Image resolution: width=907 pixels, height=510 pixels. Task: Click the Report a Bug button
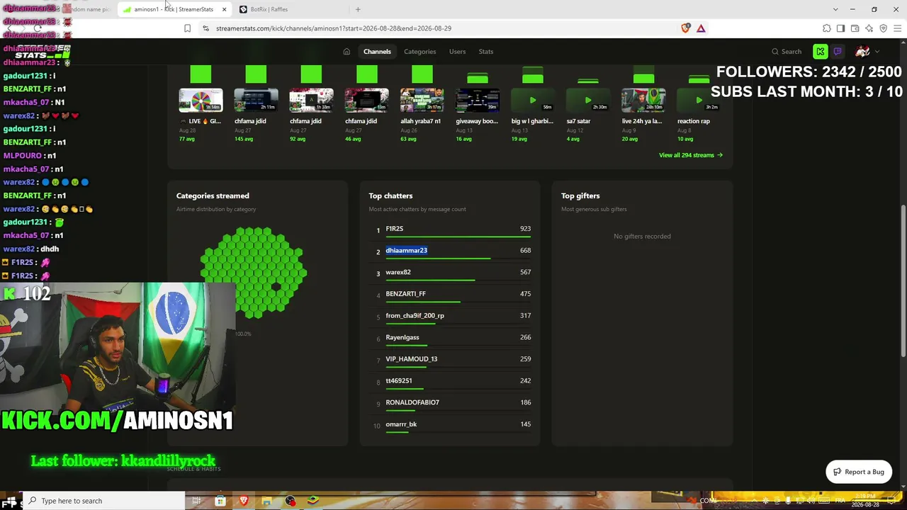coord(859,472)
